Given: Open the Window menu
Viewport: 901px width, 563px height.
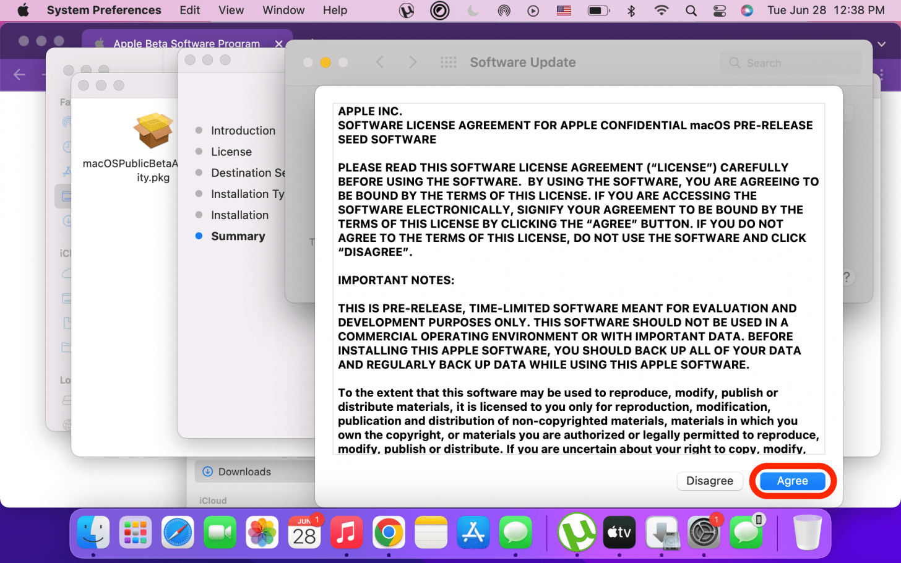Looking at the screenshot, I should pyautogui.click(x=283, y=10).
